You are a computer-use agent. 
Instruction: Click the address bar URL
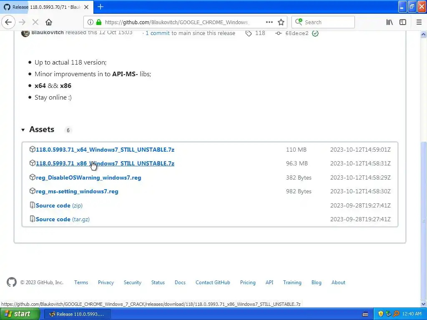click(176, 22)
